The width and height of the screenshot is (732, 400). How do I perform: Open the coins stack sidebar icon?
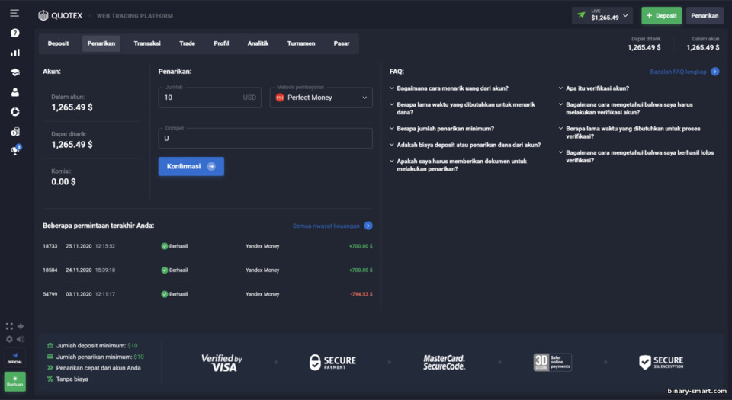pos(15,132)
